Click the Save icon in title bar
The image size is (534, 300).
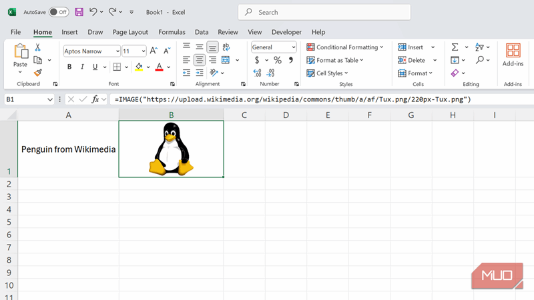click(x=79, y=12)
